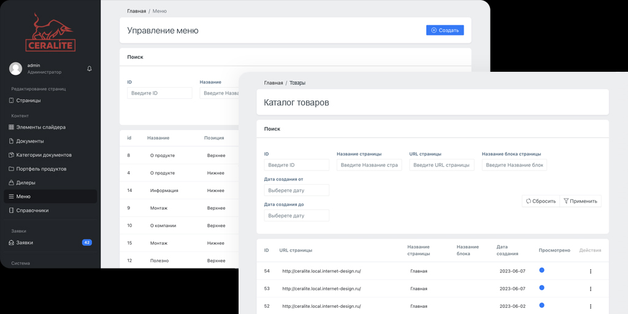This screenshot has height=314, width=628.
Task: Click the Портфель продуктов folder icon
Action: [11, 169]
